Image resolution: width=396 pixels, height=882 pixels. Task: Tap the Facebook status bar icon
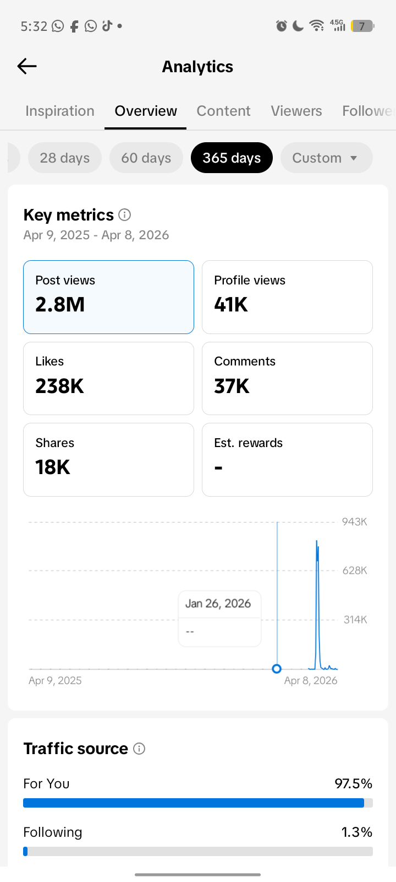(x=74, y=26)
